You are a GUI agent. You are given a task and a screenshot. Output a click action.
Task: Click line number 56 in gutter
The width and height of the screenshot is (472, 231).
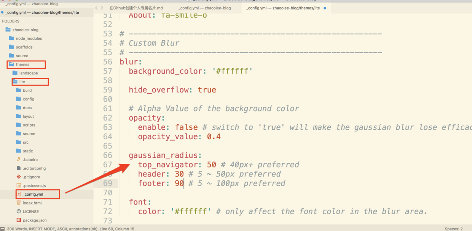(108, 62)
